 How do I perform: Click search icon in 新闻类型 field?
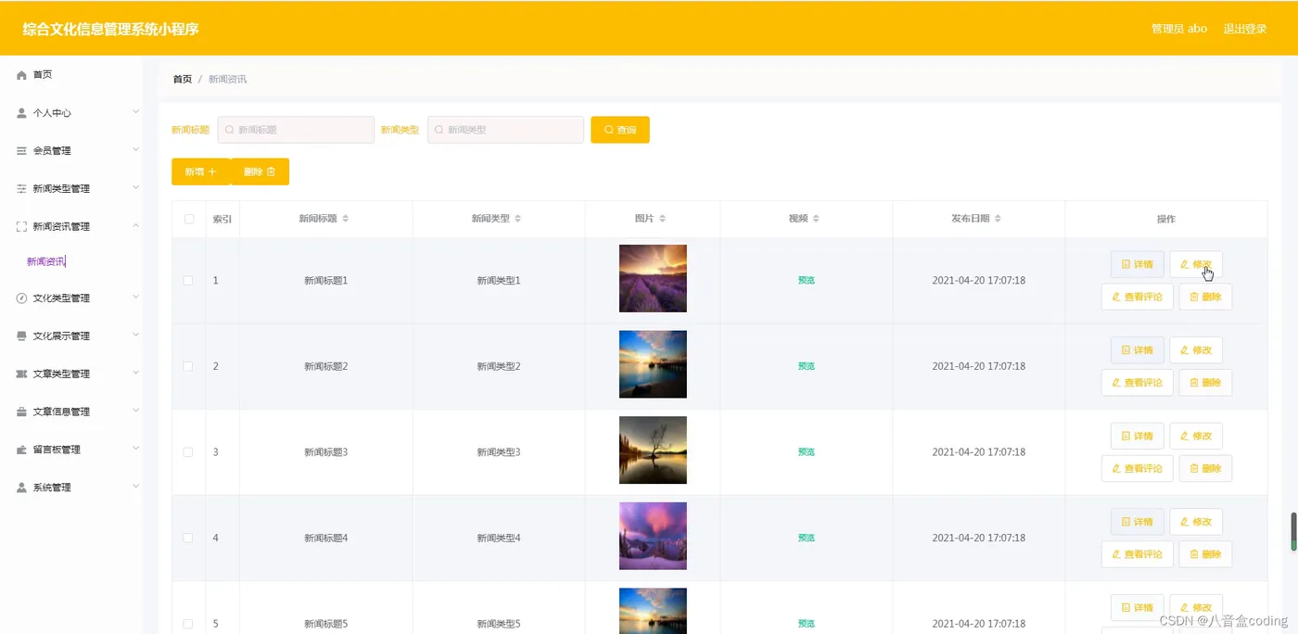(439, 130)
